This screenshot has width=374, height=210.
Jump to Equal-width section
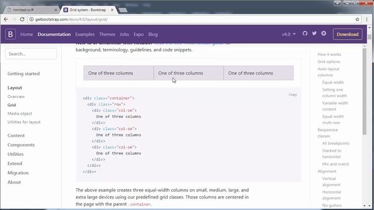pos(333,82)
